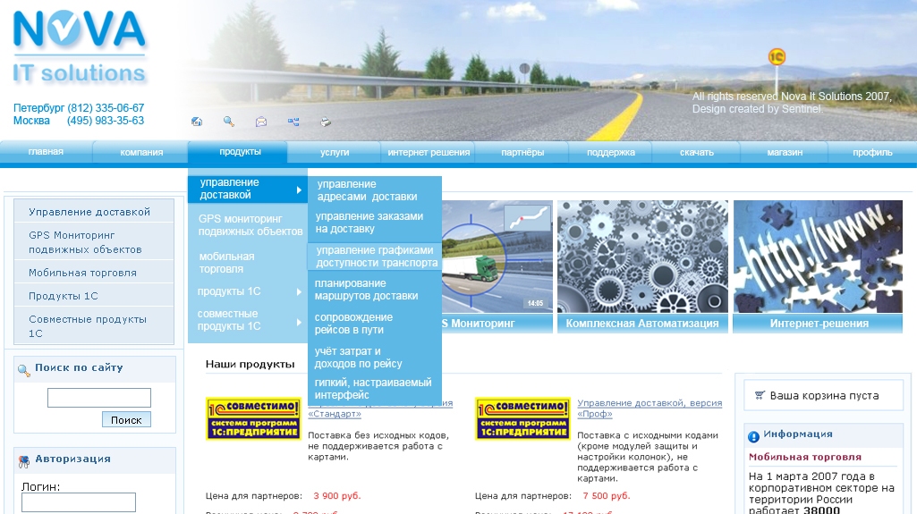
Task: Click the Комплексная Автоматизация gears thumbnail
Action: (x=642, y=257)
